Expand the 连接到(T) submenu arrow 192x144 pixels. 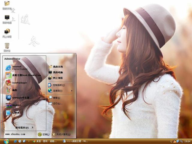tap(72, 91)
